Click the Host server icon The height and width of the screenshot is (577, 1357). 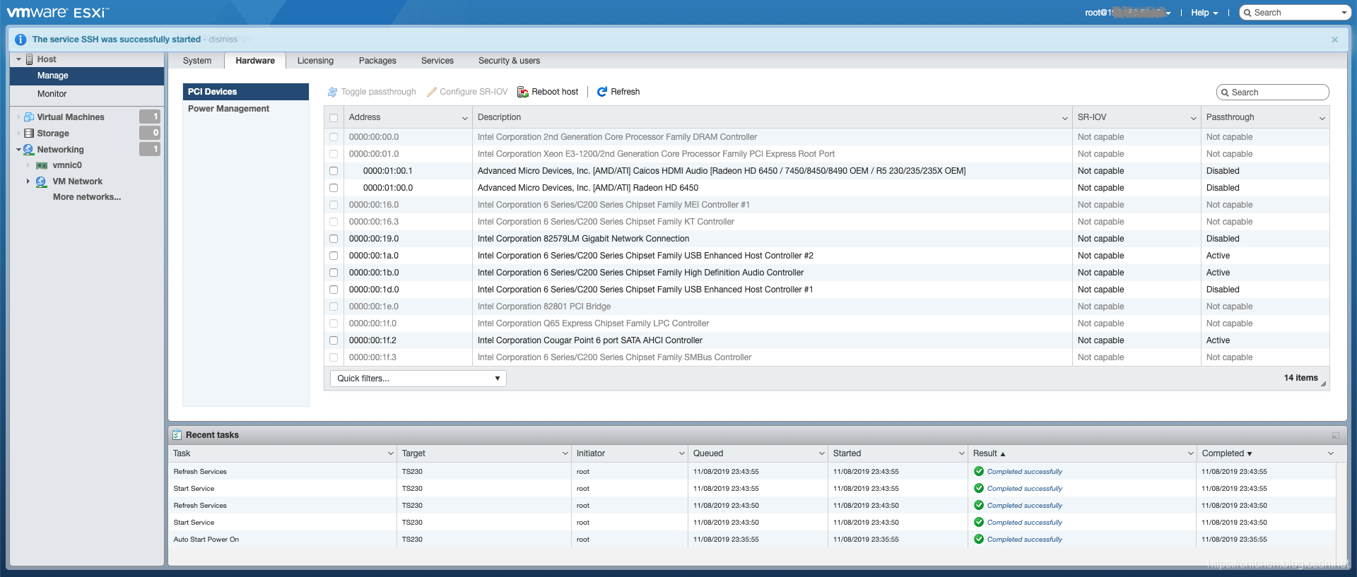pyautogui.click(x=30, y=59)
